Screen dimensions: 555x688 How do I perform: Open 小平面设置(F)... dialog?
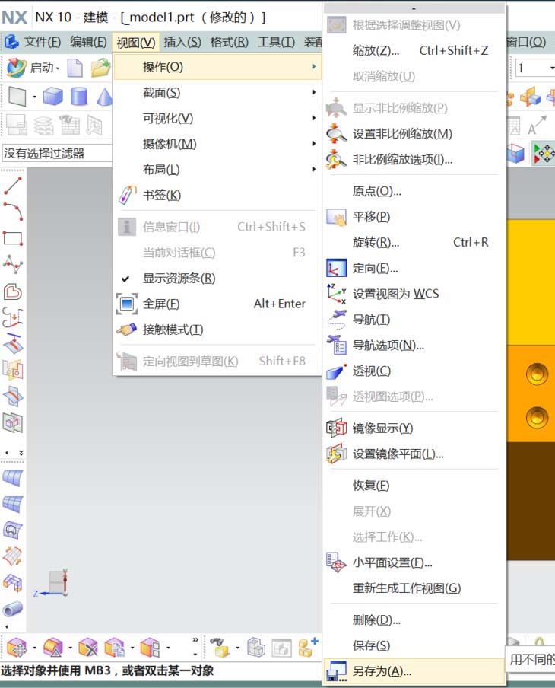(414, 562)
